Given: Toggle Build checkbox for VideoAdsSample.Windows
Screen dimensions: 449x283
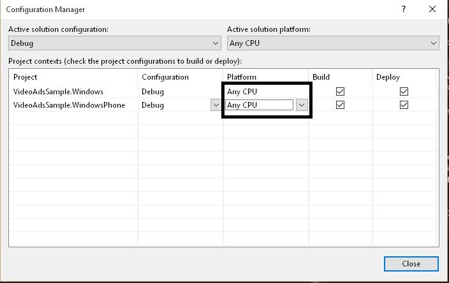Looking at the screenshot, I should click(x=340, y=92).
